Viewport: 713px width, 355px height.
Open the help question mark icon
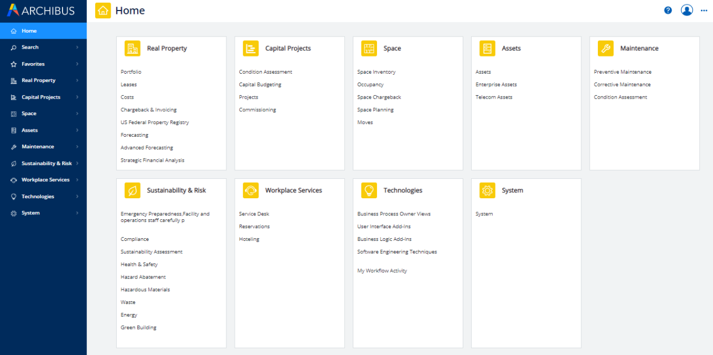point(668,10)
